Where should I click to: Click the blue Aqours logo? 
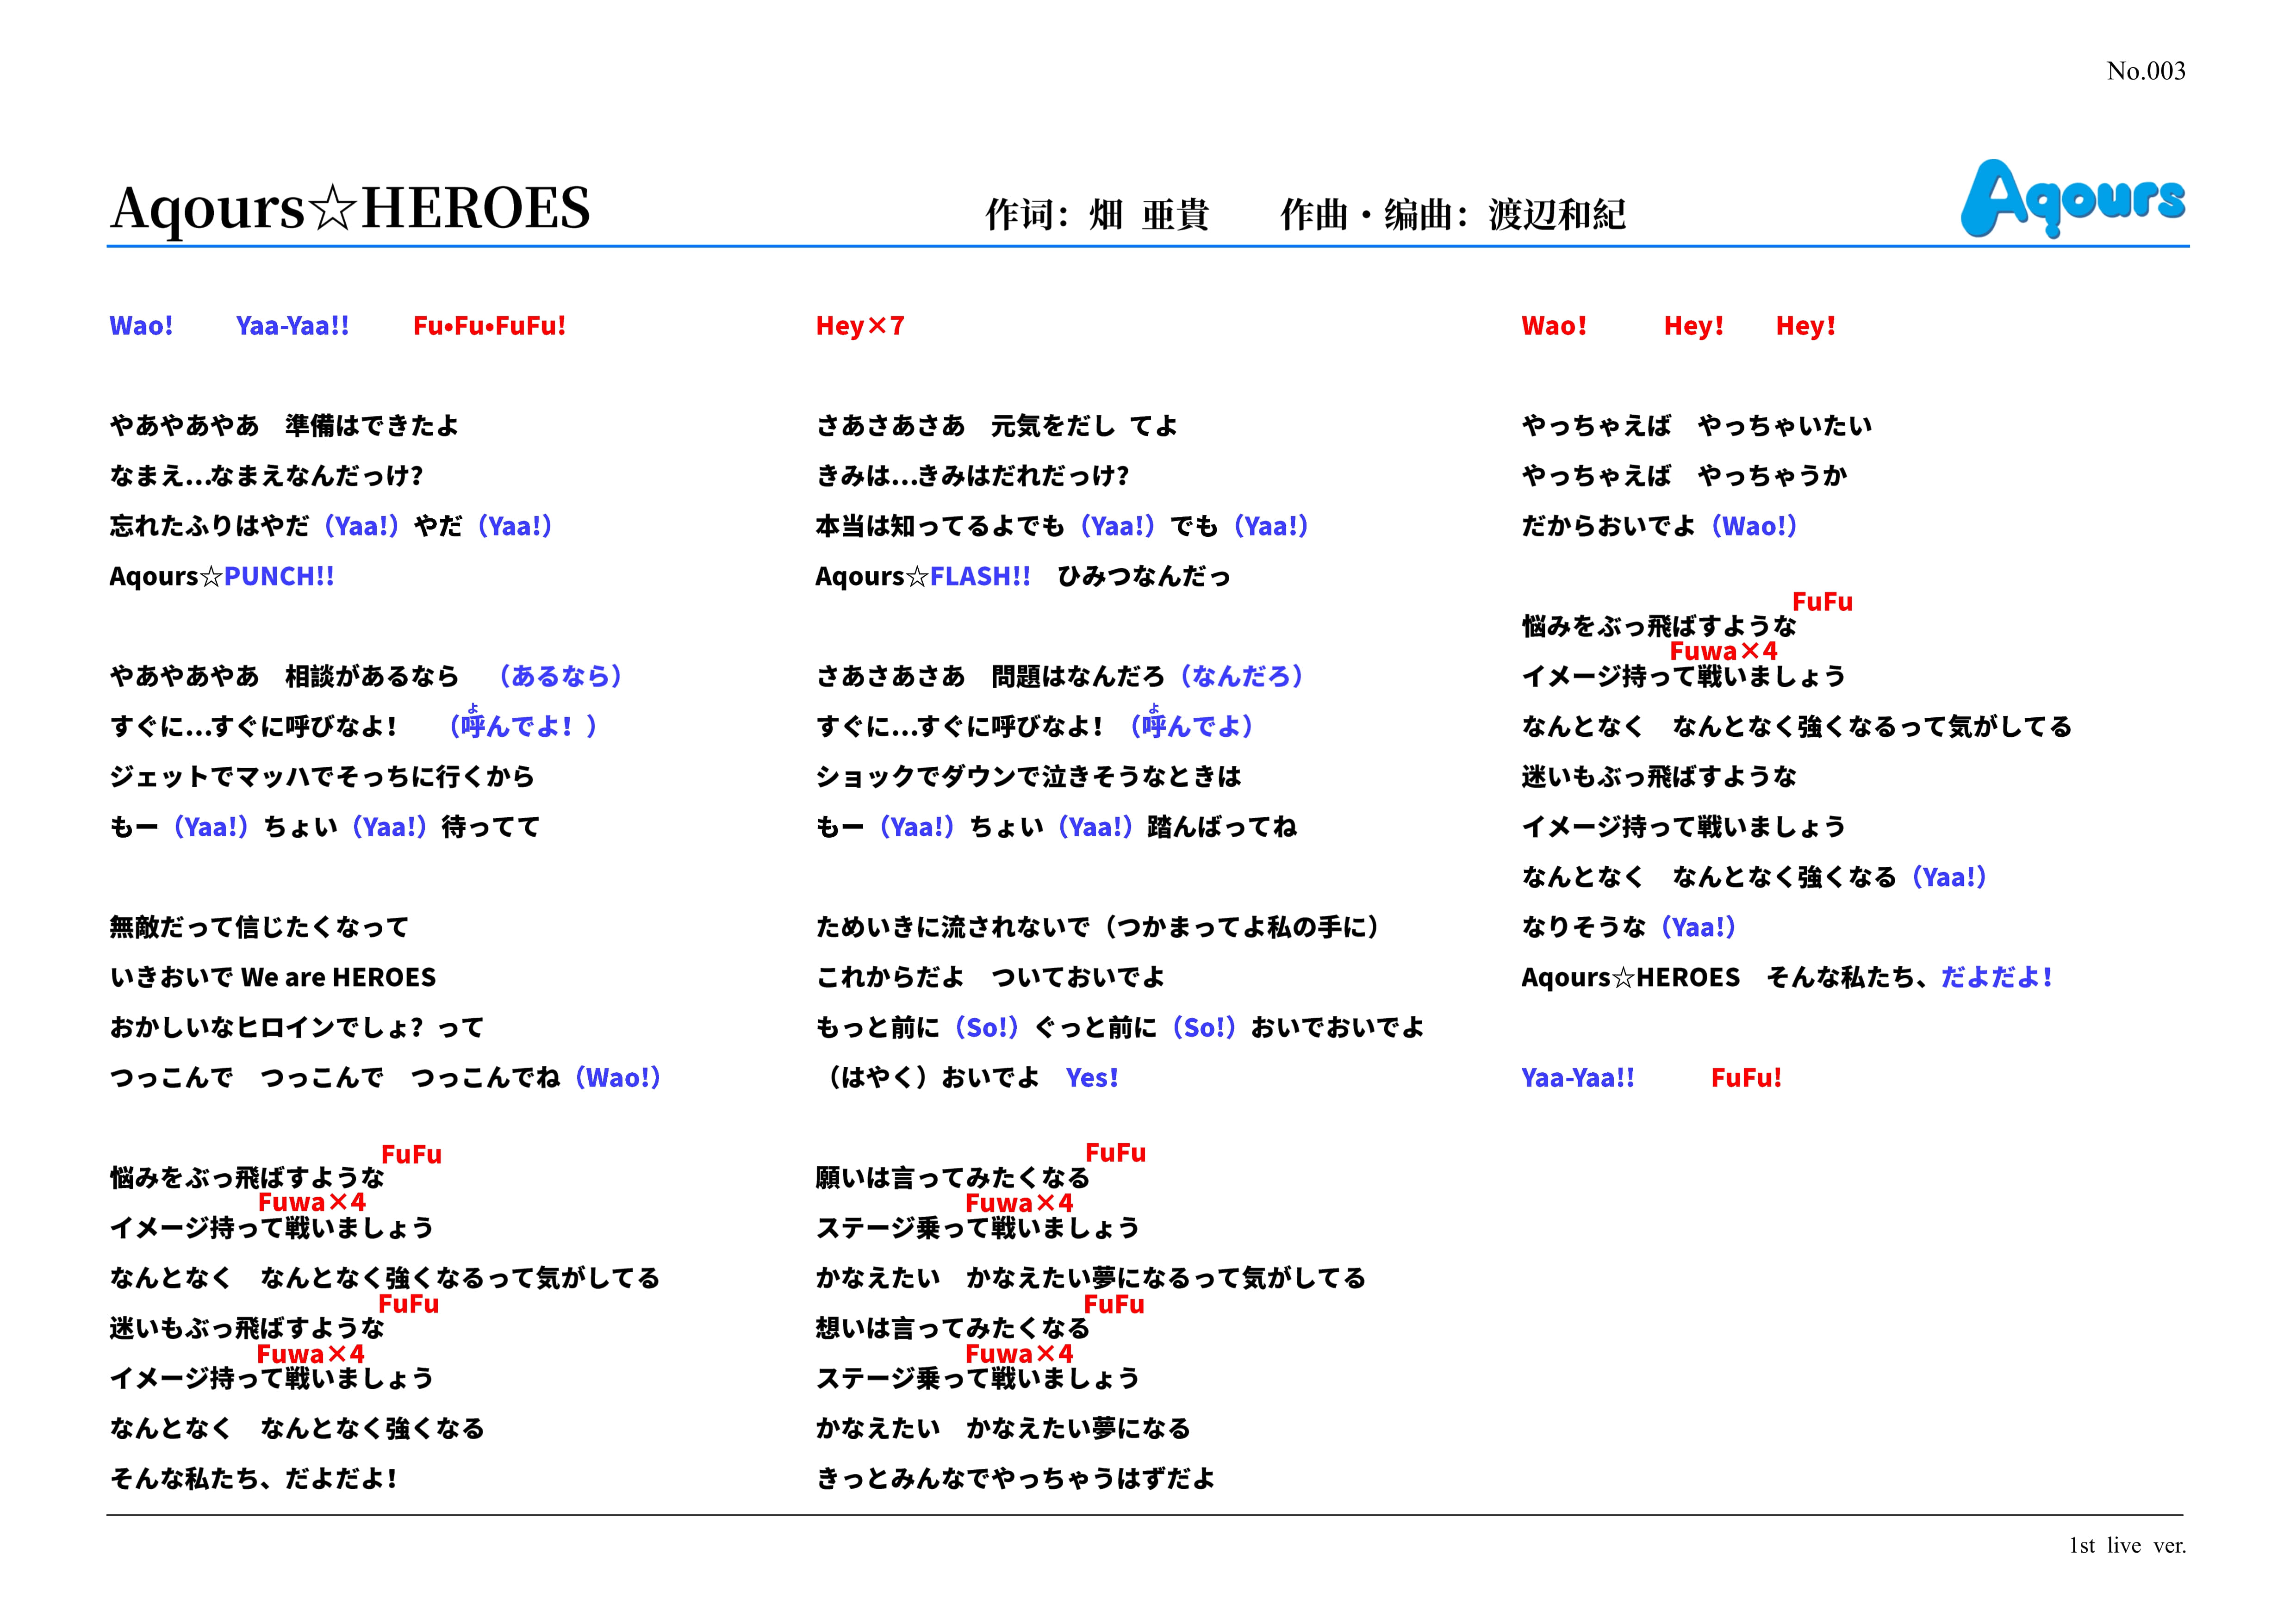(2072, 199)
